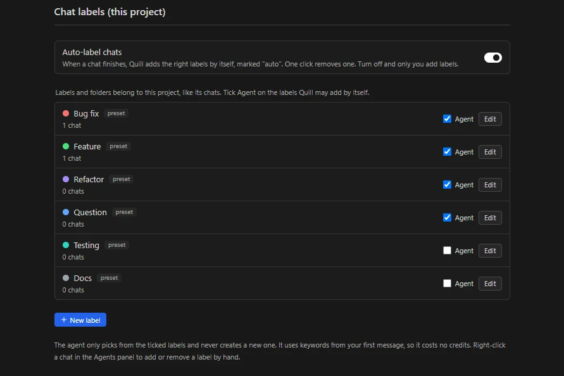
Task: Click Agent text in the Testing row
Action: (464, 251)
